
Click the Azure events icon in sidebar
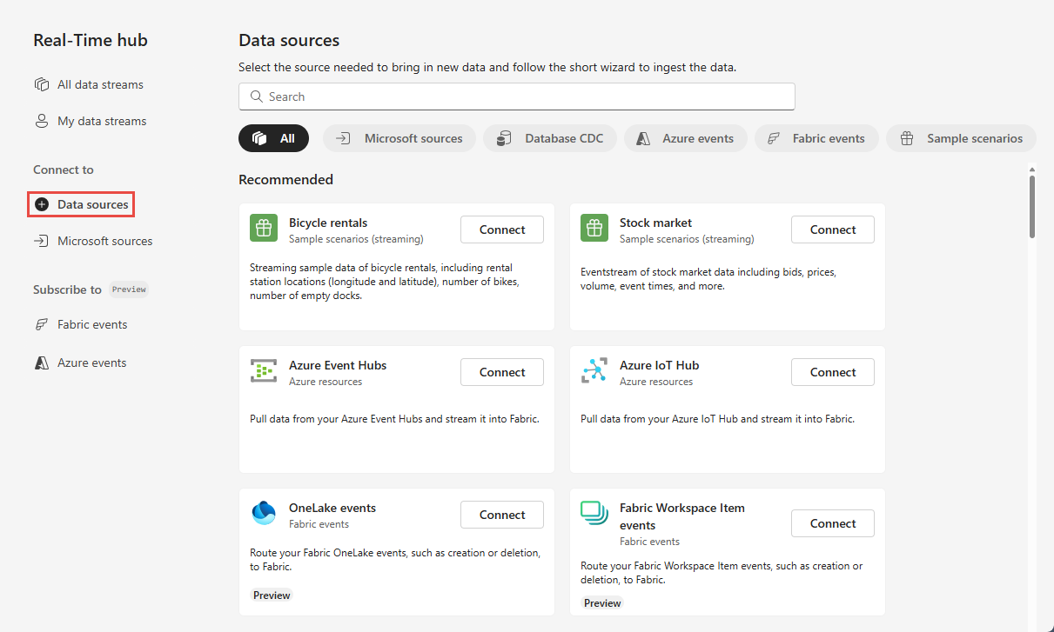pyautogui.click(x=41, y=363)
